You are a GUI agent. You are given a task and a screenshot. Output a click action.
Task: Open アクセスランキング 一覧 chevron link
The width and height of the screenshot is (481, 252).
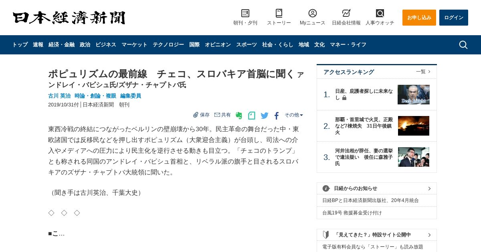click(x=423, y=72)
